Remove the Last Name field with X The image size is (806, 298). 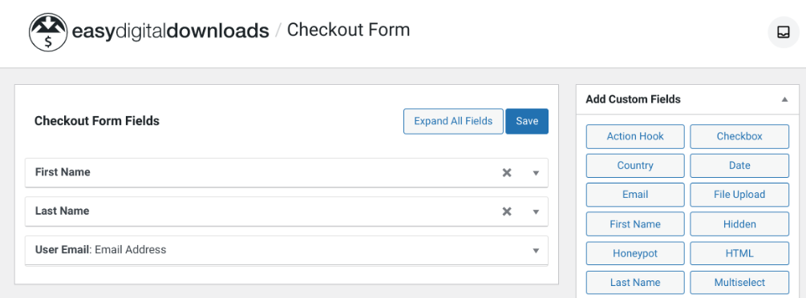(507, 211)
